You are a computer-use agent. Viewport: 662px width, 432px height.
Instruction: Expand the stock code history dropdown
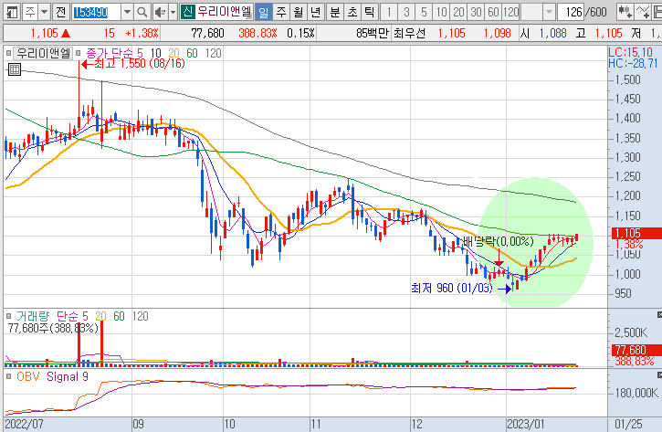(x=127, y=12)
